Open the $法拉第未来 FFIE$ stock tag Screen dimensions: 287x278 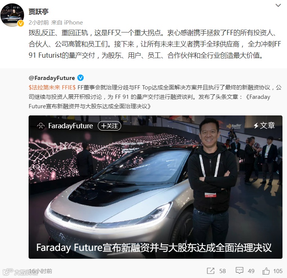point(52,88)
